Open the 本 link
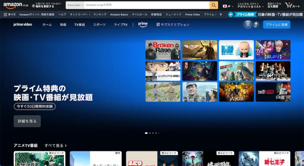304x166 pixels. coord(221,15)
